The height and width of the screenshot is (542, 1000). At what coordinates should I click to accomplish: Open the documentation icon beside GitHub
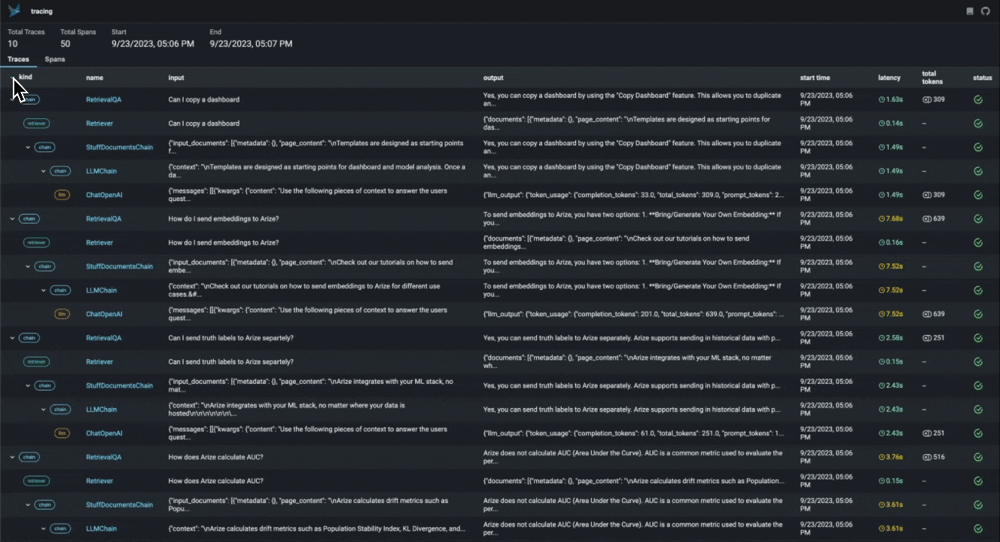tap(970, 11)
